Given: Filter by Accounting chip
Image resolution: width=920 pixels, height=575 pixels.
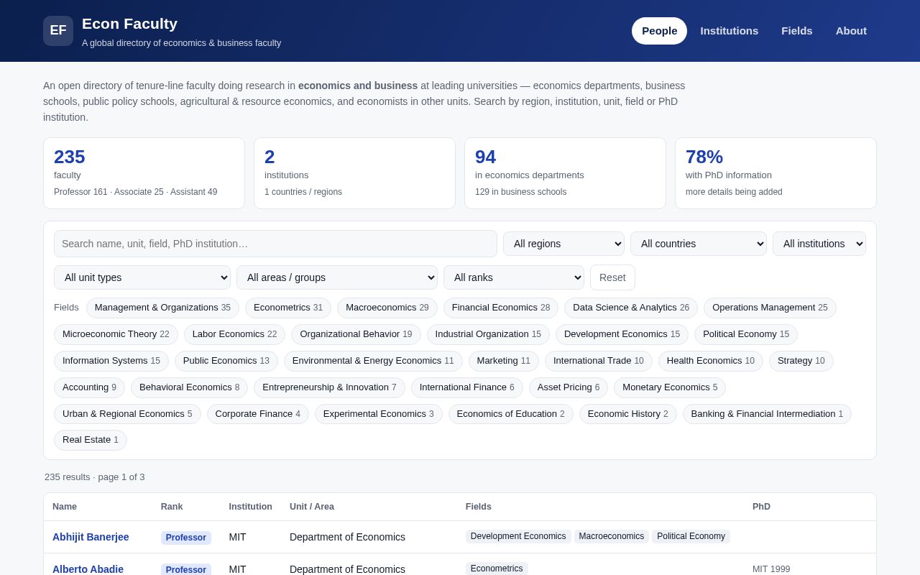Looking at the screenshot, I should (x=89, y=387).
